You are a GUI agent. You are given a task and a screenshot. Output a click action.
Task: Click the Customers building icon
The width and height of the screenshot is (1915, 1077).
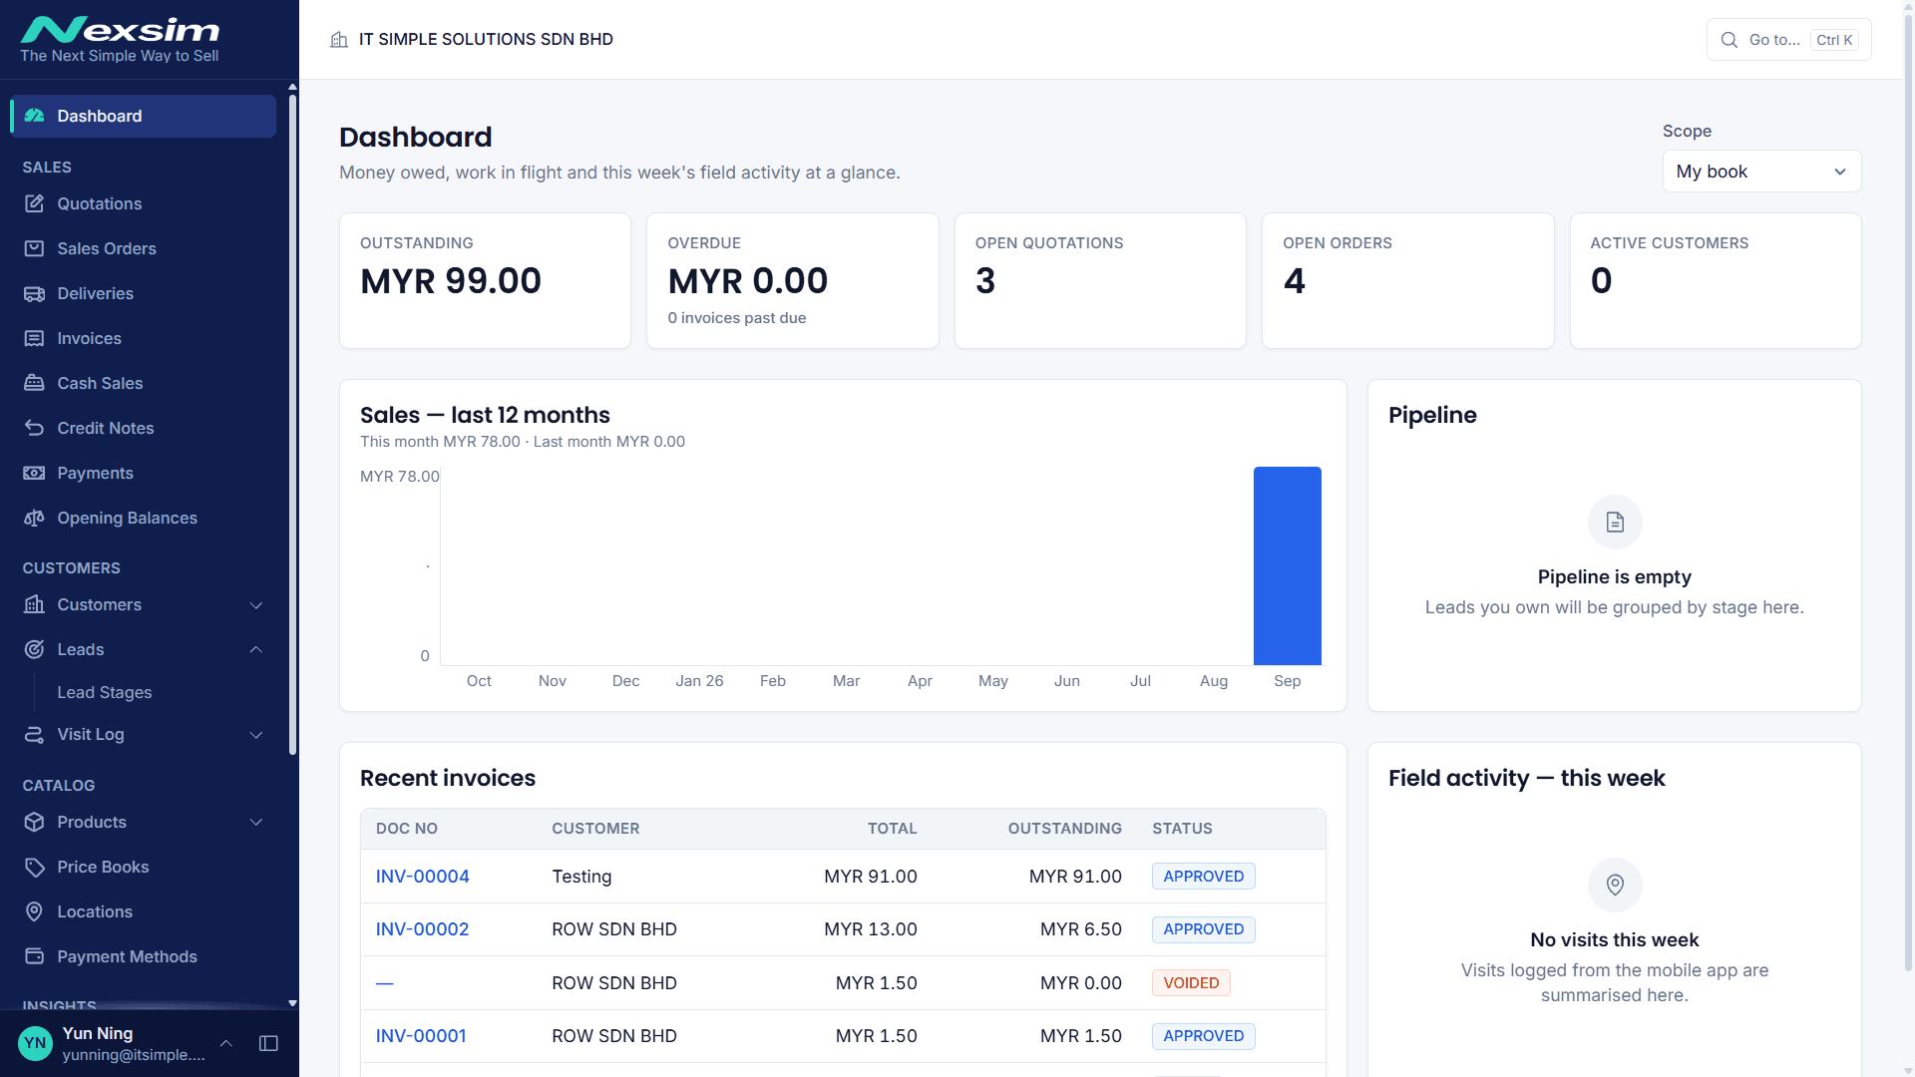[34, 604]
